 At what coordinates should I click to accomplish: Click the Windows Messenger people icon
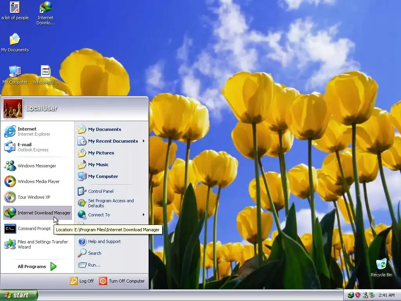click(x=10, y=166)
